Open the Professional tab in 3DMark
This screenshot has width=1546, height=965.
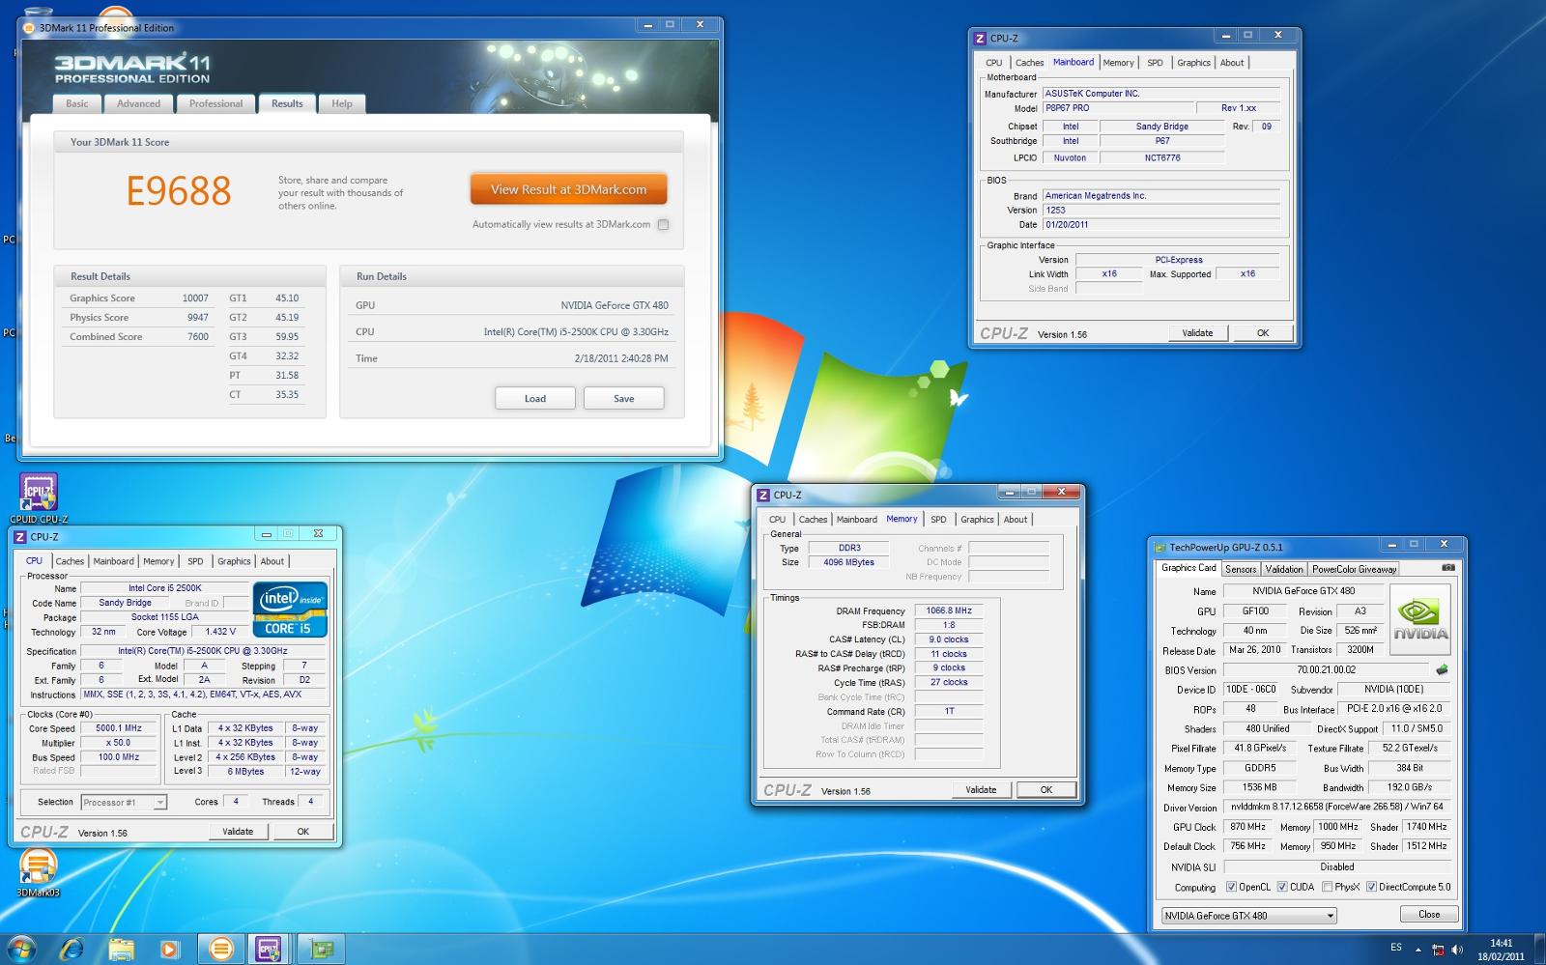[215, 103]
